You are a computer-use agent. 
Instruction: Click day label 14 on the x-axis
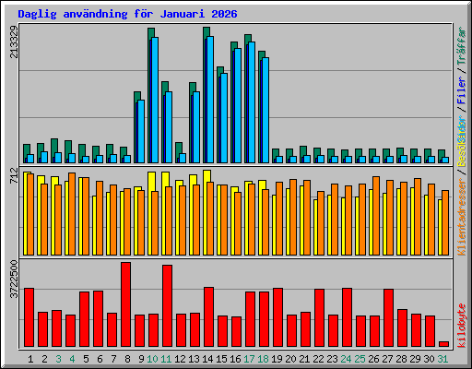pos(207,359)
